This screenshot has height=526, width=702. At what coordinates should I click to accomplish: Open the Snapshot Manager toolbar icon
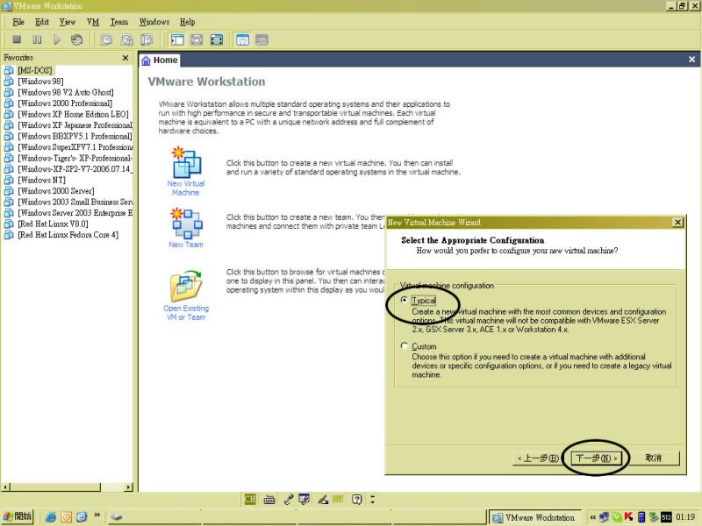pos(147,39)
